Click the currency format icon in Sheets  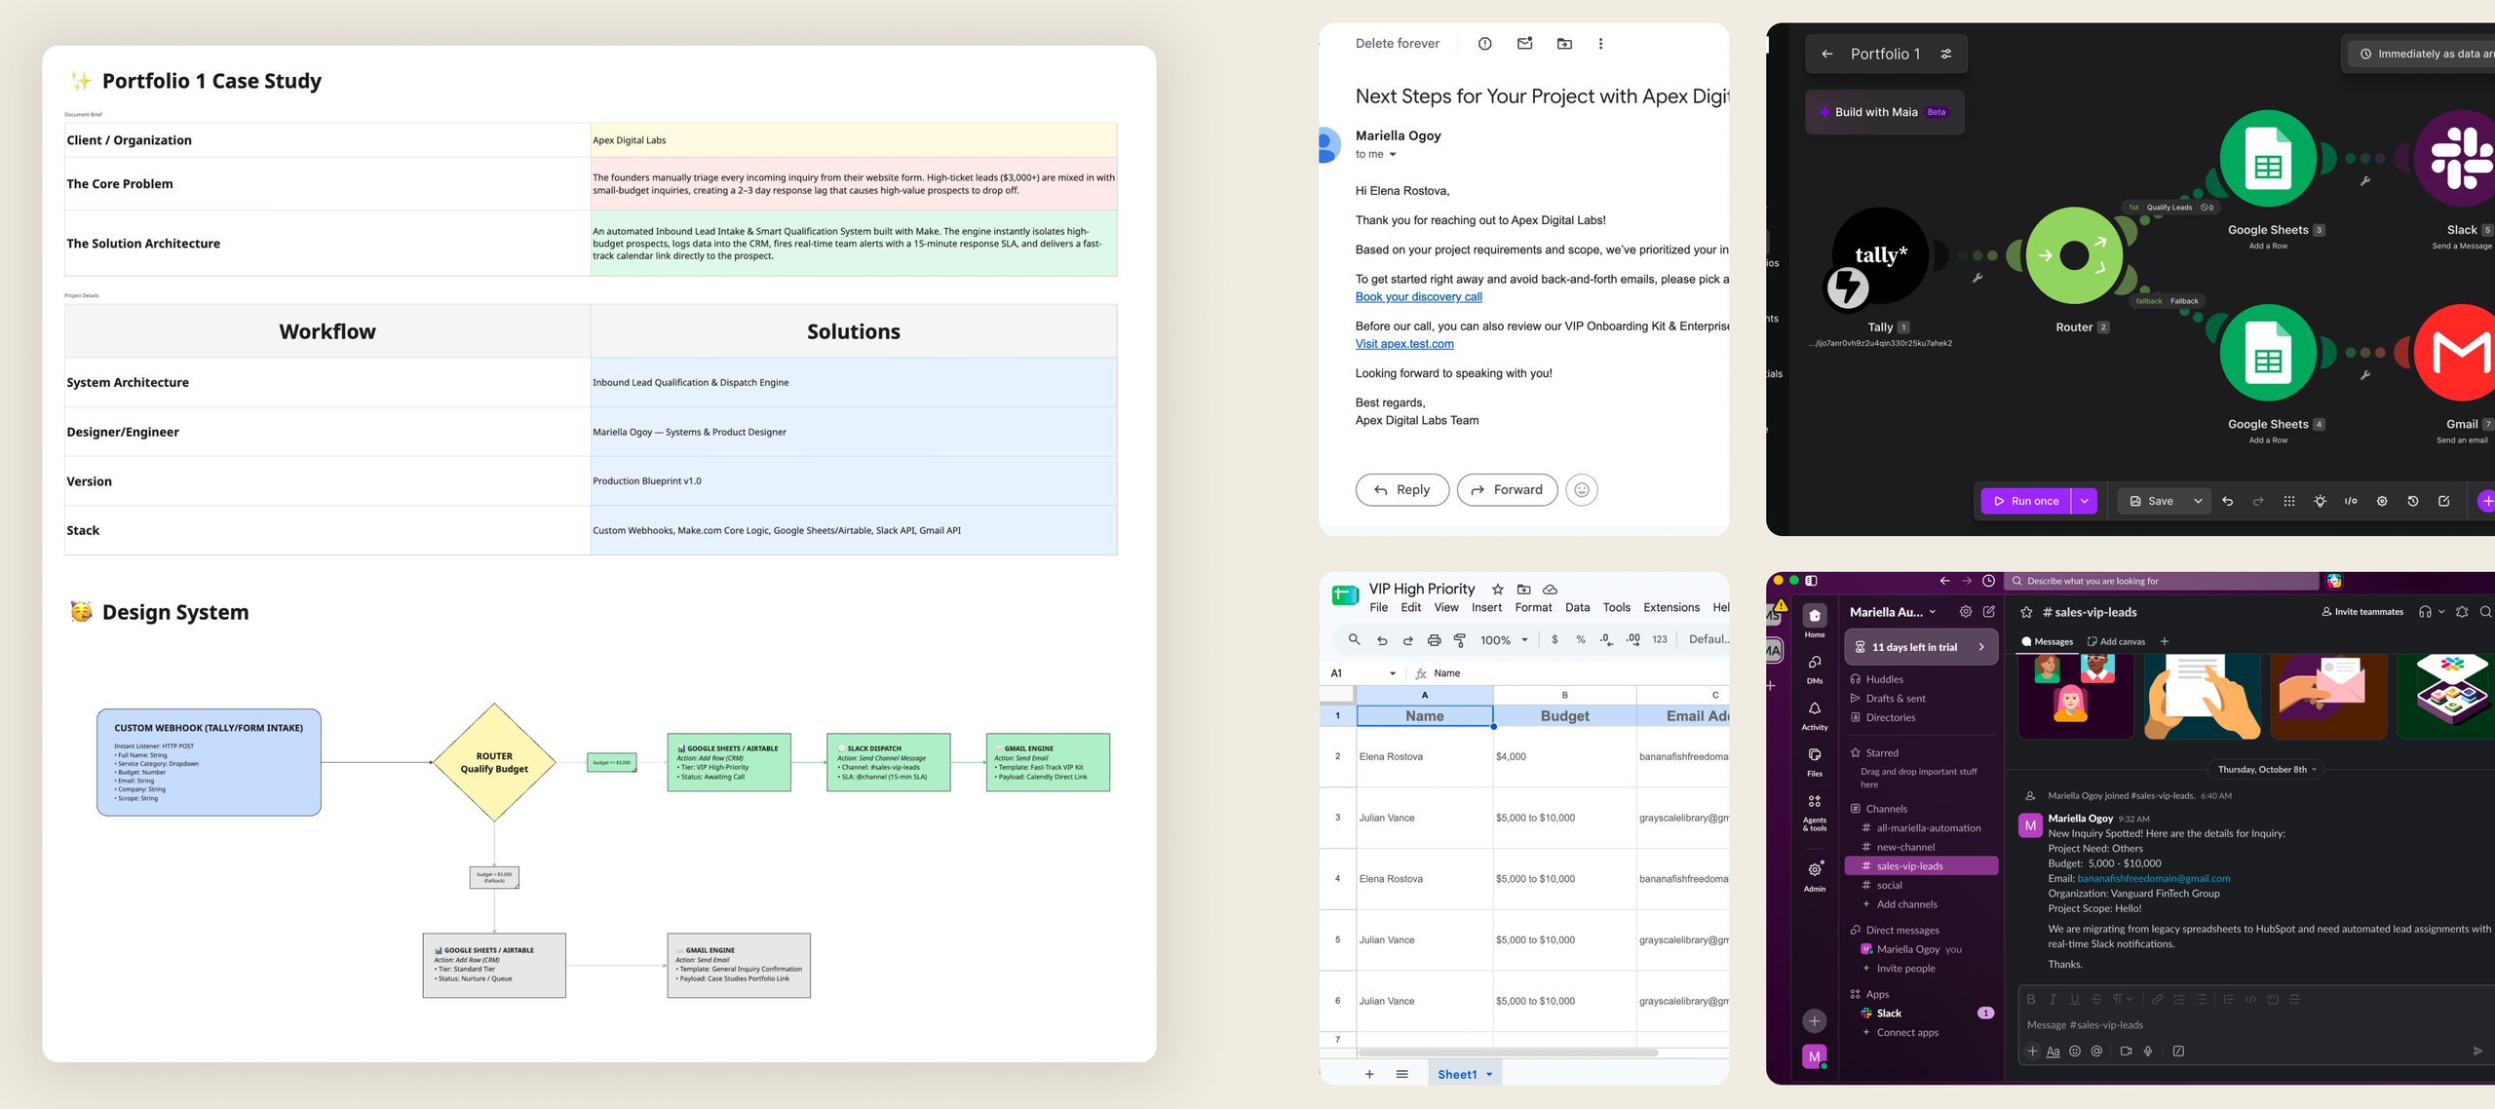point(1555,640)
